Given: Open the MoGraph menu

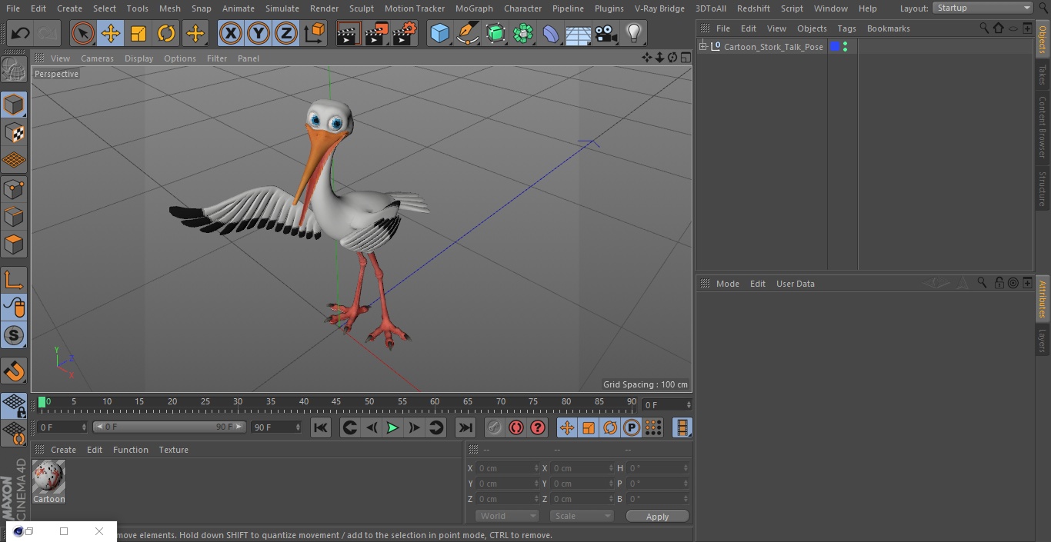Looking at the screenshot, I should pyautogui.click(x=474, y=8).
